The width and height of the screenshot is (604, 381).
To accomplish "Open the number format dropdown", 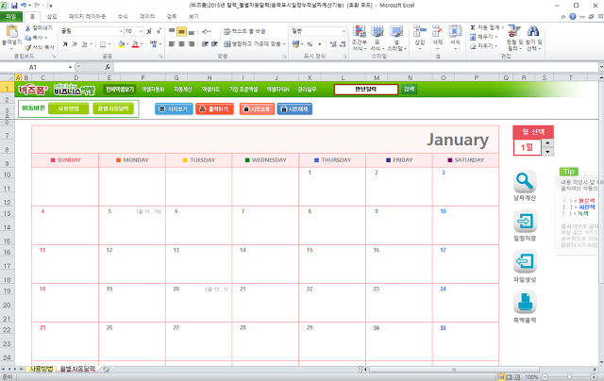I will (344, 31).
